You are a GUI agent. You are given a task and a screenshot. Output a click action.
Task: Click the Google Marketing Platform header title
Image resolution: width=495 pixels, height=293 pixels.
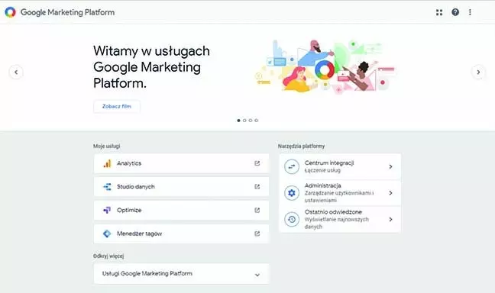point(67,12)
